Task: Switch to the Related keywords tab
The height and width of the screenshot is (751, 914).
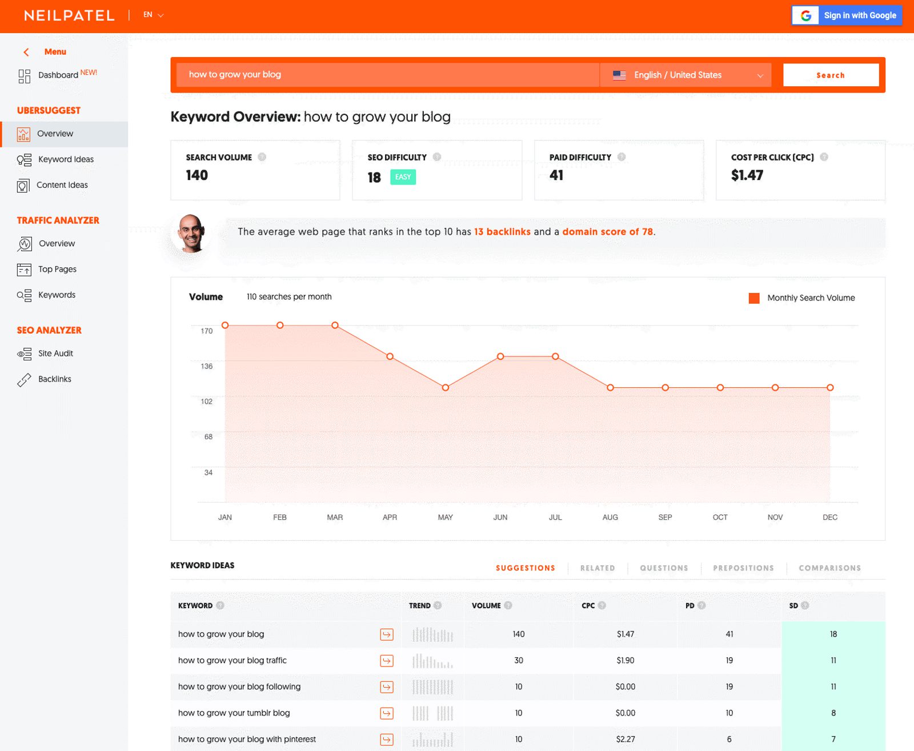Action: coord(596,568)
